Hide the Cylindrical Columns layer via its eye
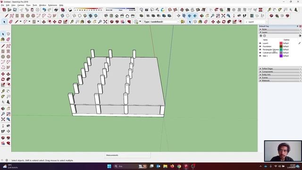The width and height of the screenshot is (302, 170). (x=260, y=52)
